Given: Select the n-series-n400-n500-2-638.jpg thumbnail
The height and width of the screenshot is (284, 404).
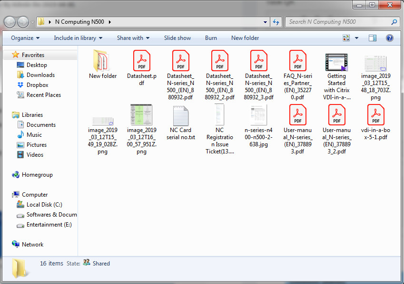Looking at the screenshot, I should (x=258, y=115).
